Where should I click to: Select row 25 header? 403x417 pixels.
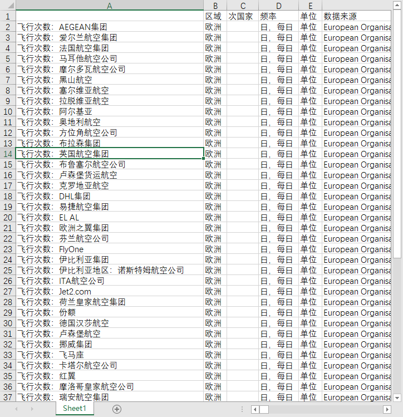[8, 270]
